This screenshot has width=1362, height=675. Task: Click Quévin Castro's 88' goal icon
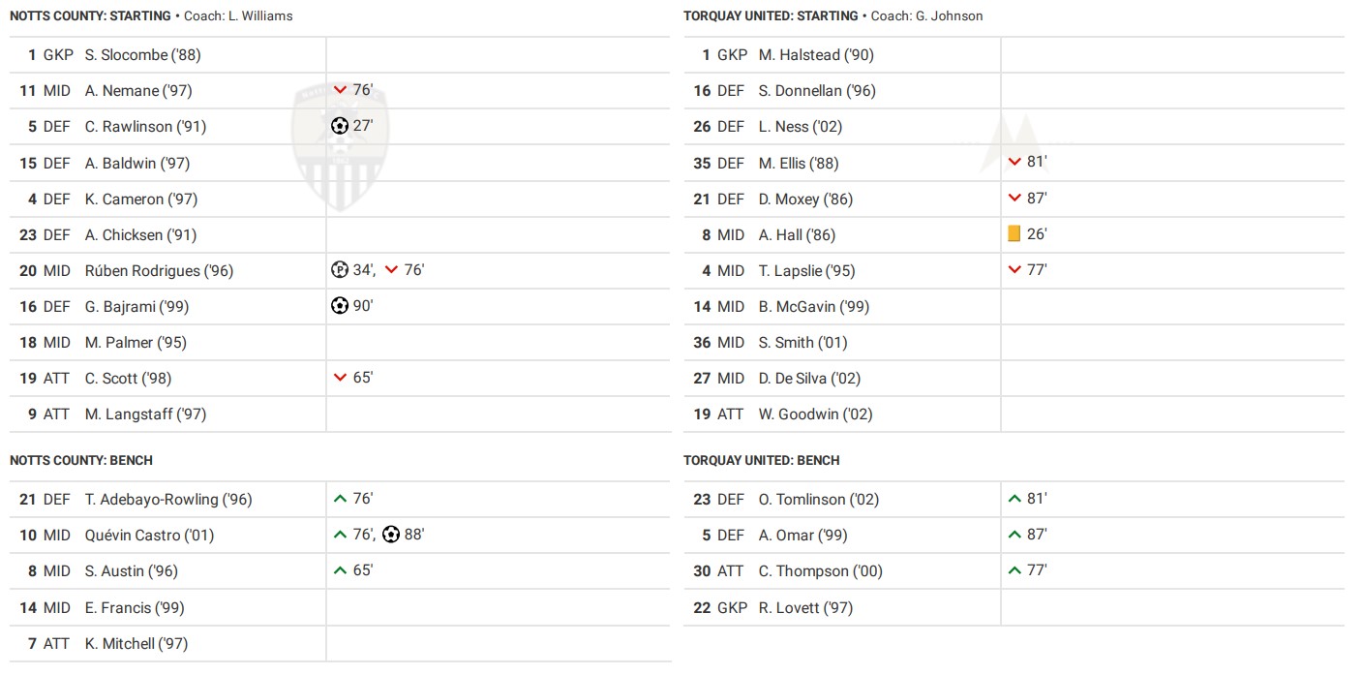[x=390, y=535]
